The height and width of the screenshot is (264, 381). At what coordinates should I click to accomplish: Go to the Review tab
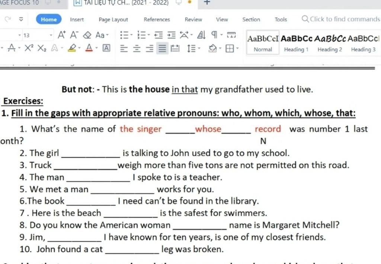click(x=193, y=19)
